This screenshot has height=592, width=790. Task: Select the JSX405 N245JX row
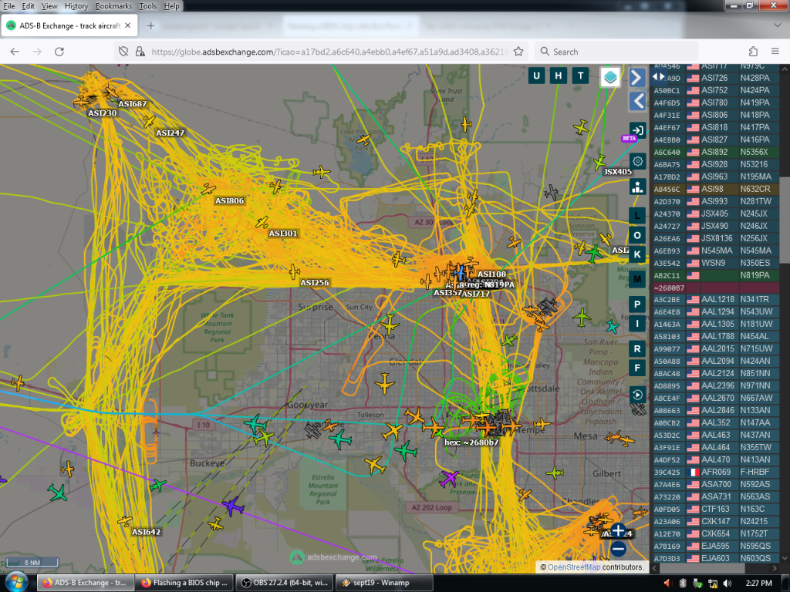(715, 214)
